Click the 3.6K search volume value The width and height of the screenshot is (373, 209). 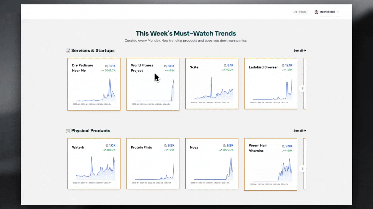click(112, 66)
